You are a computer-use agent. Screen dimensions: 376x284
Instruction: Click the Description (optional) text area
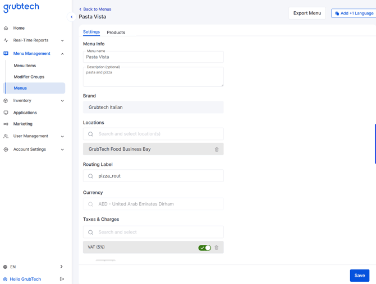(x=153, y=77)
